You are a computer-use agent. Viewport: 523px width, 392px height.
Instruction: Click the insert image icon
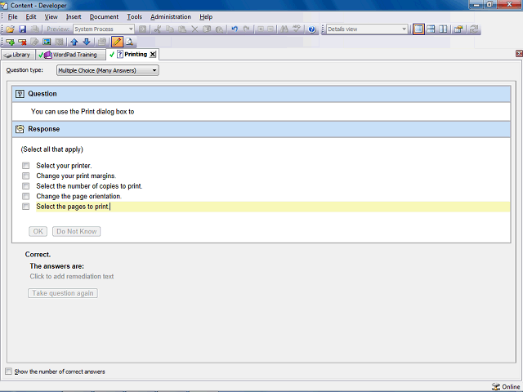pos(47,42)
